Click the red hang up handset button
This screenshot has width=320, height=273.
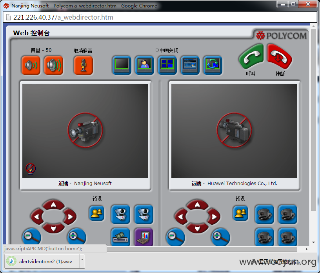click(x=280, y=57)
